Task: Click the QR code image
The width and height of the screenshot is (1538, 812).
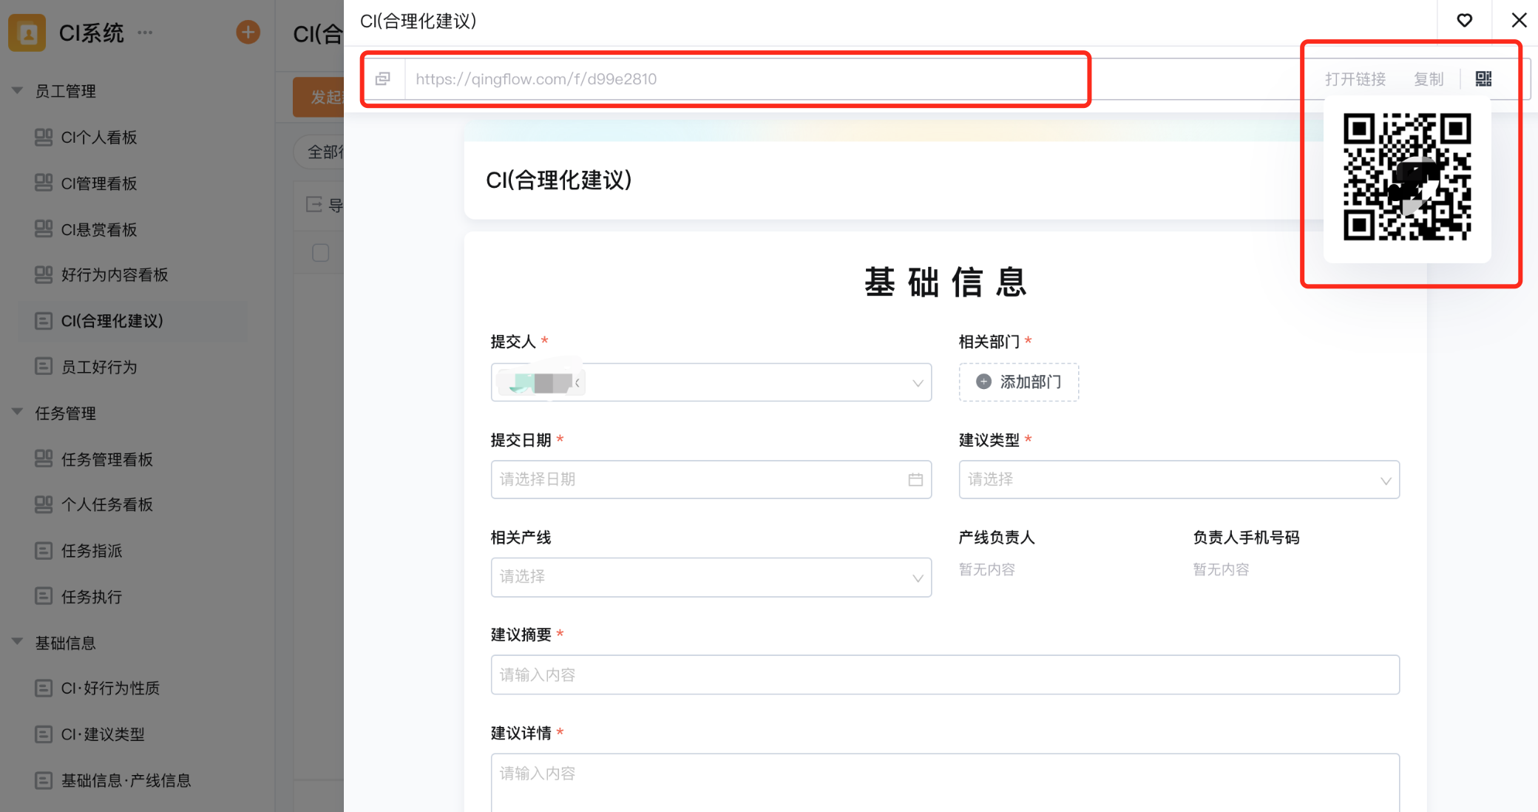Action: coord(1406,177)
